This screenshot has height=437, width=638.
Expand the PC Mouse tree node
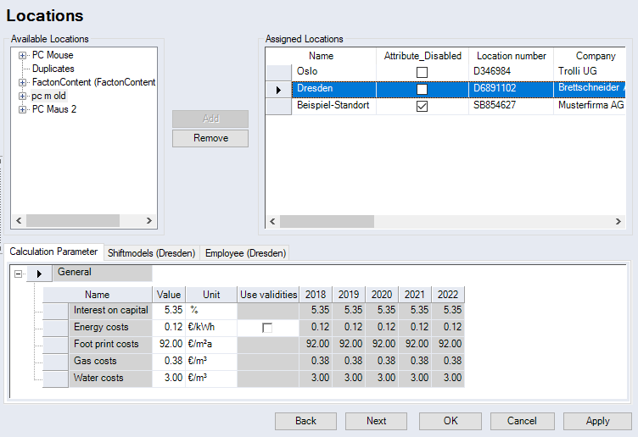pos(23,56)
